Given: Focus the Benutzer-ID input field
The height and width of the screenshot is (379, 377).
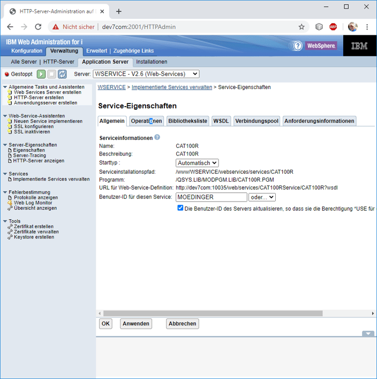Looking at the screenshot, I should coord(212,197).
